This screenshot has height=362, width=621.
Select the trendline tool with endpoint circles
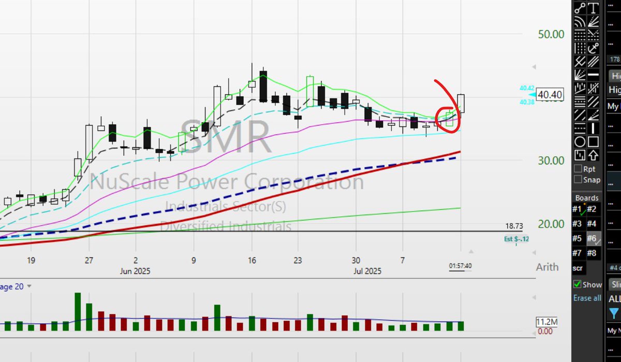pos(580,8)
